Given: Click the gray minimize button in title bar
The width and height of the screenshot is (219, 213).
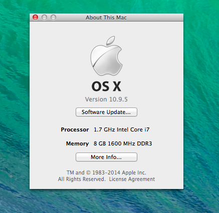Looking at the screenshot, I should [x=44, y=17].
